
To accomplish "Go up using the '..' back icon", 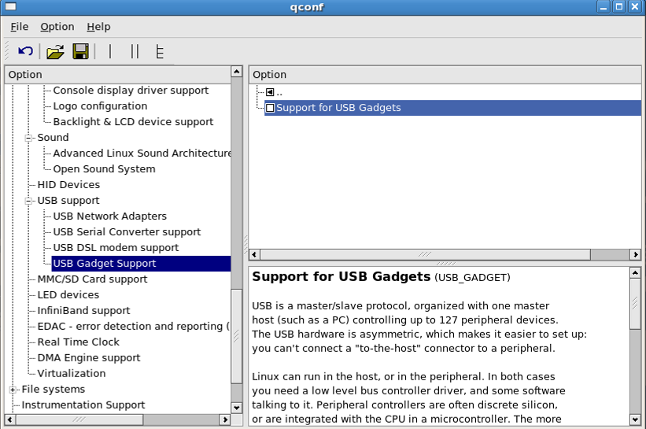I will pos(270,92).
